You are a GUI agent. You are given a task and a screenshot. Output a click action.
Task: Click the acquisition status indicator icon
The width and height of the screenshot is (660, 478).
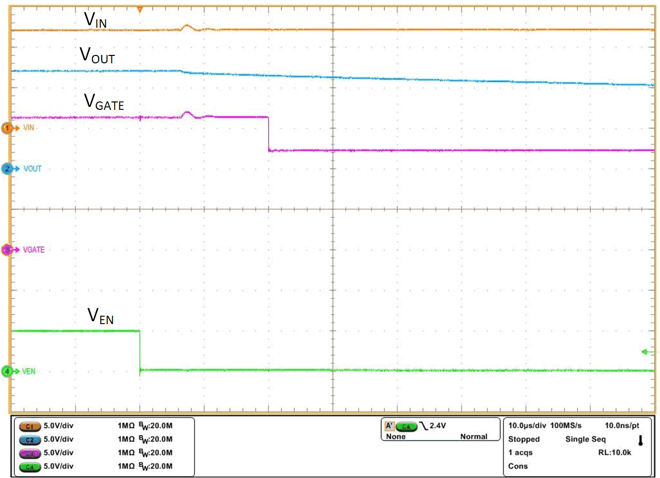tap(640, 440)
